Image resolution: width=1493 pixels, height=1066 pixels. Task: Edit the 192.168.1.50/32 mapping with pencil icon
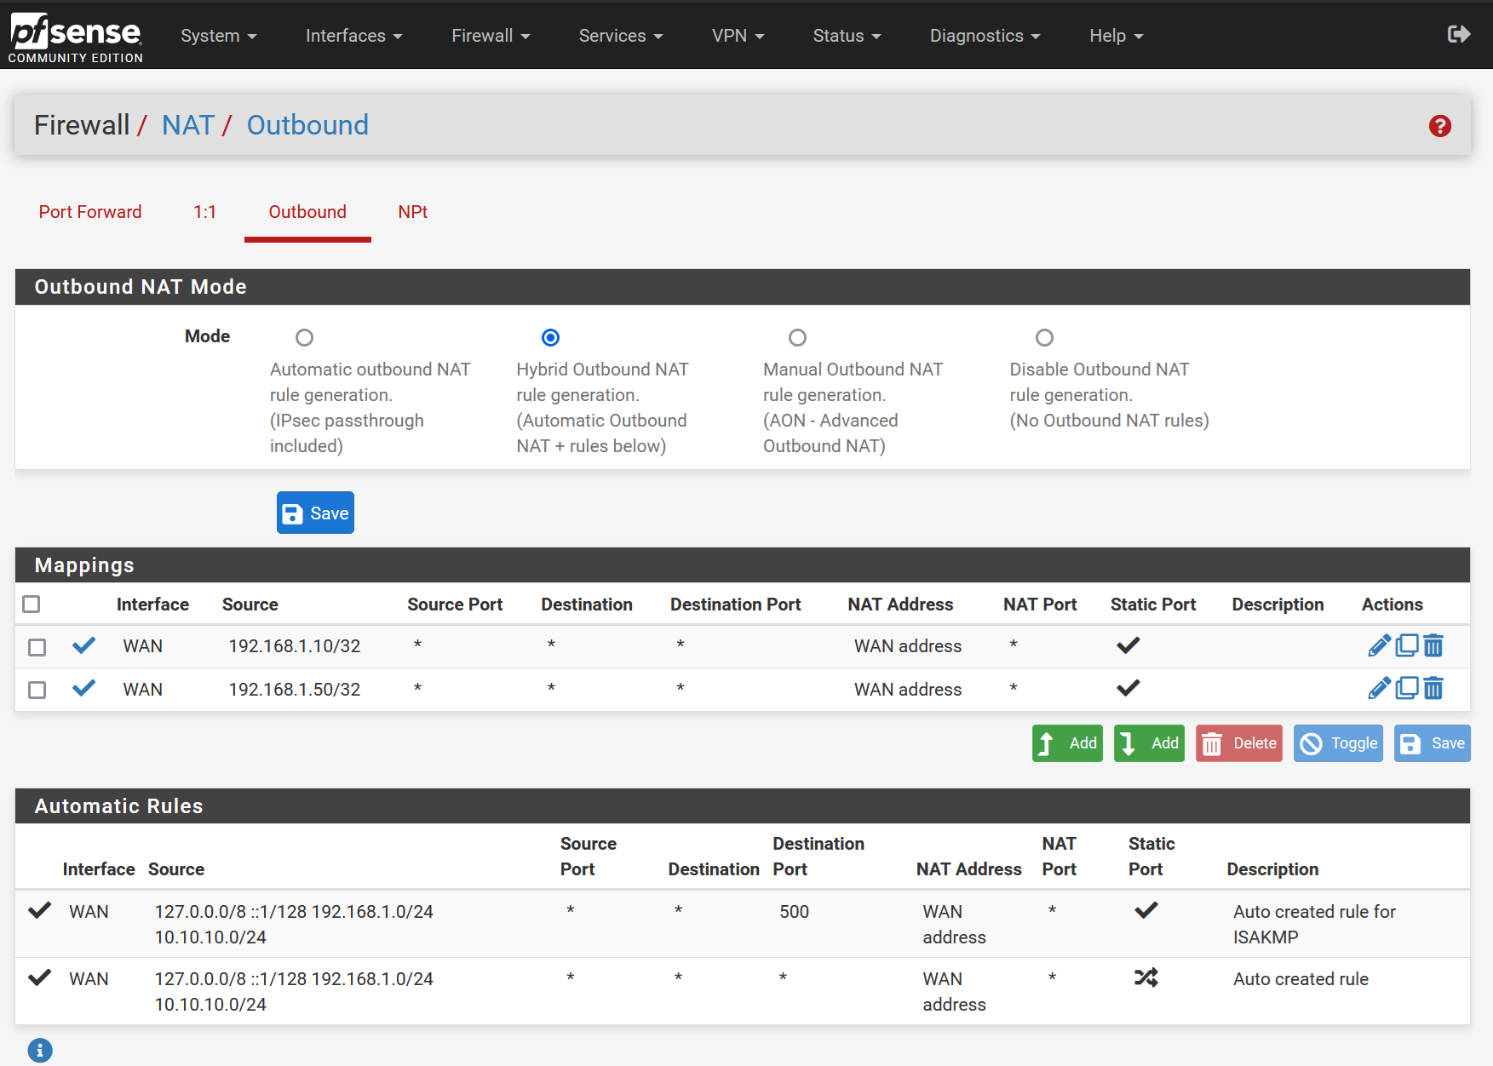coord(1379,688)
